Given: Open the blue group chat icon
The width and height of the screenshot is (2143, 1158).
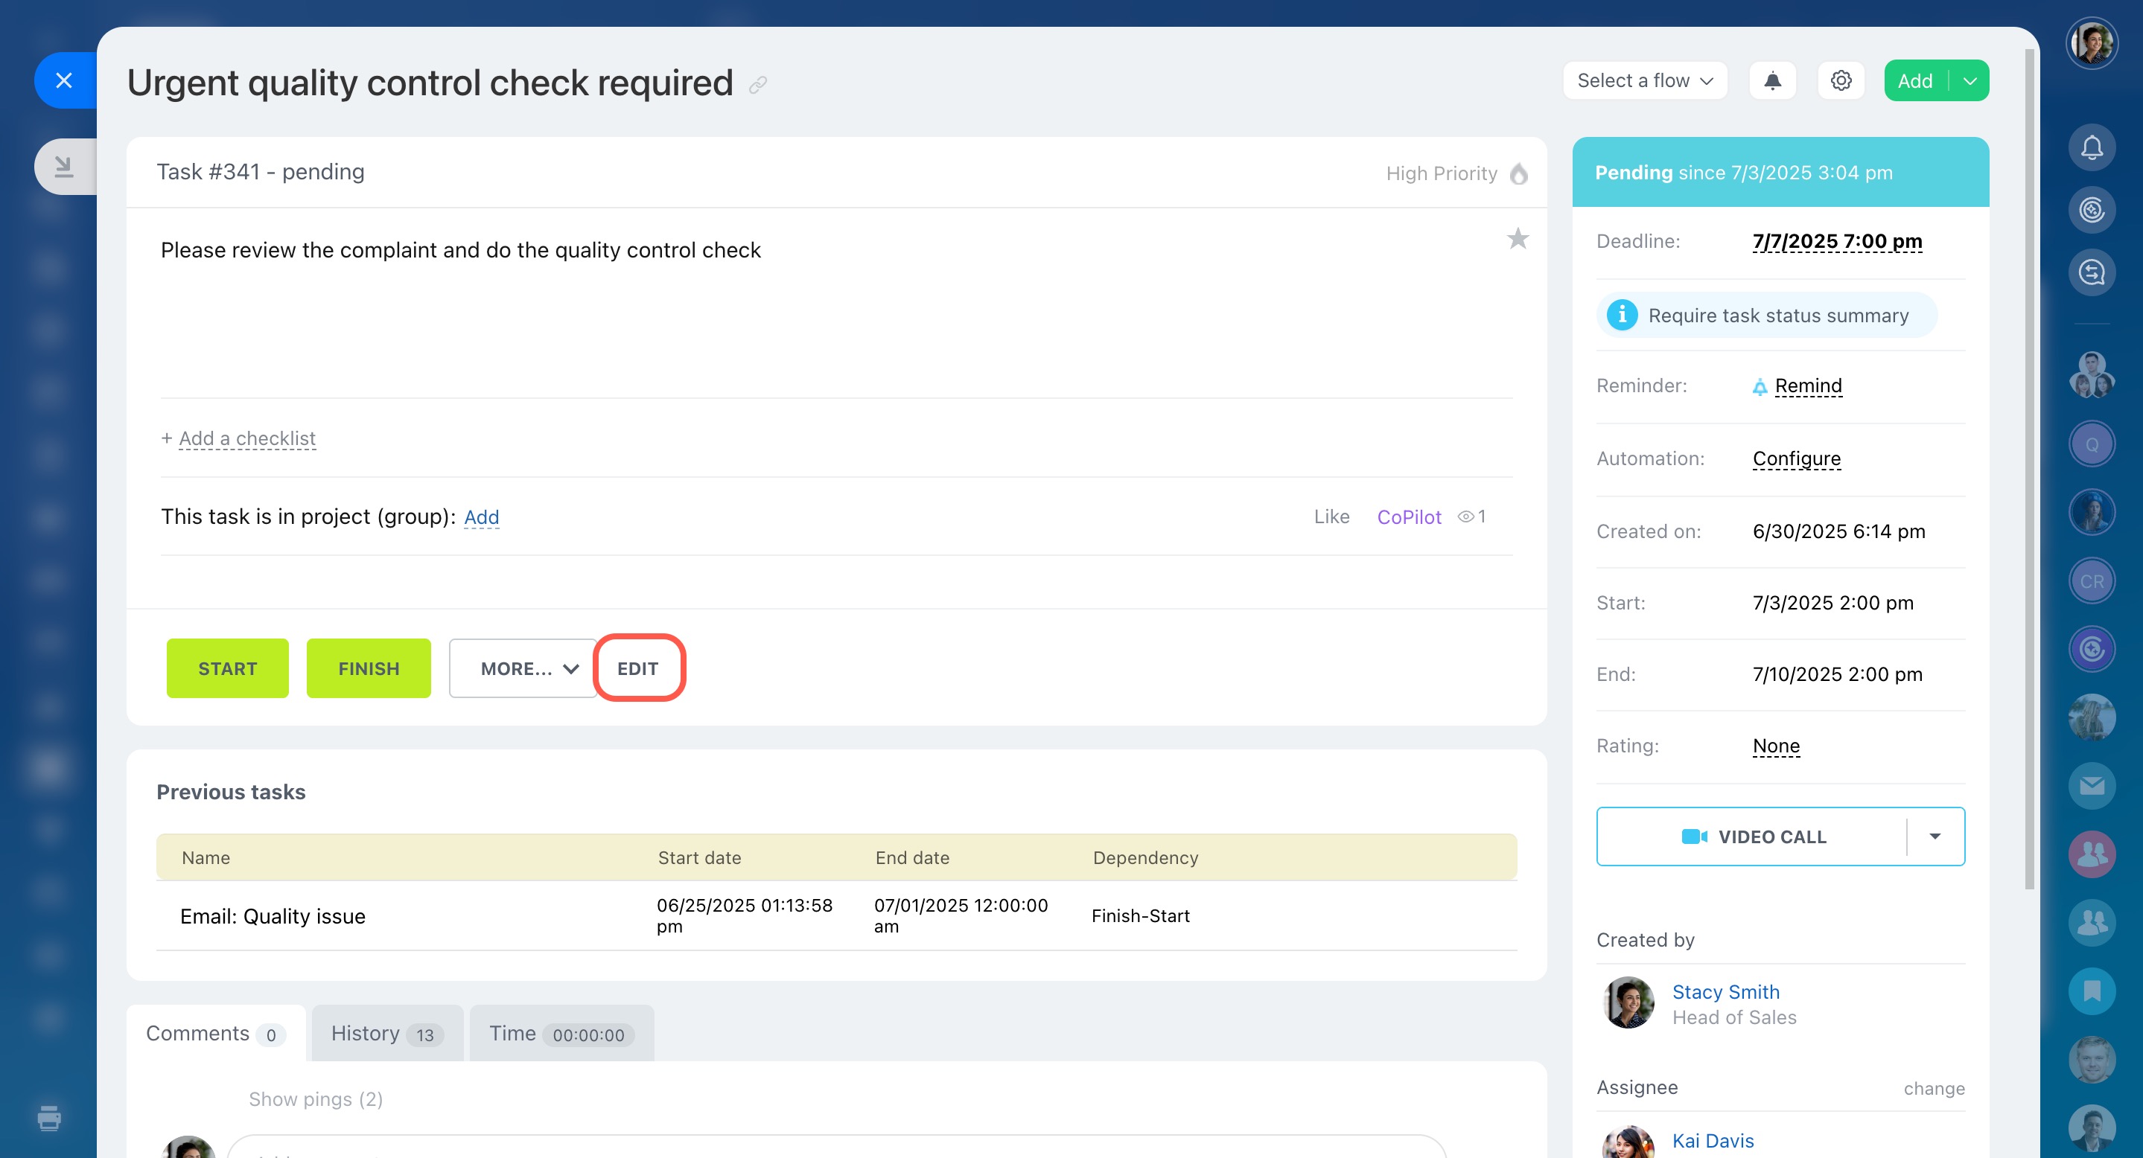Looking at the screenshot, I should [2092, 922].
